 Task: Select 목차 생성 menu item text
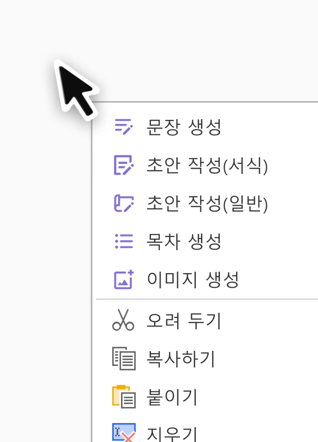coord(184,241)
